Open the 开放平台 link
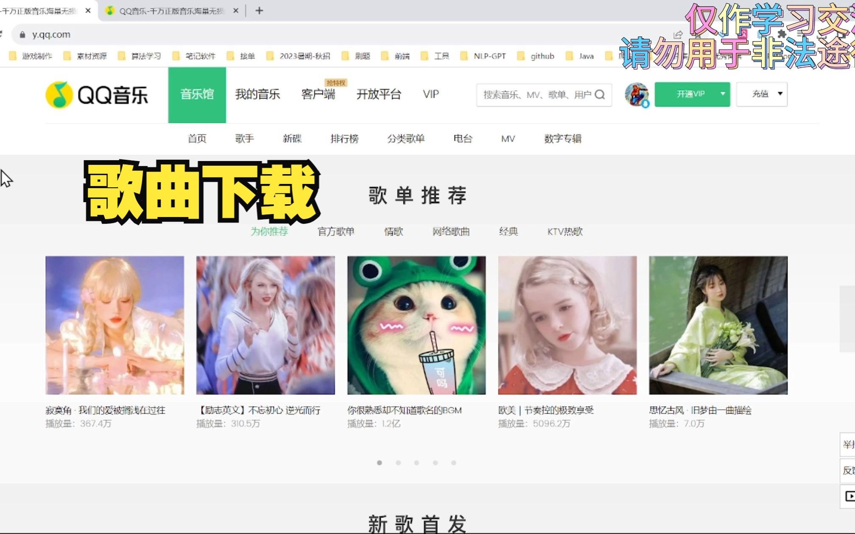 tap(379, 95)
